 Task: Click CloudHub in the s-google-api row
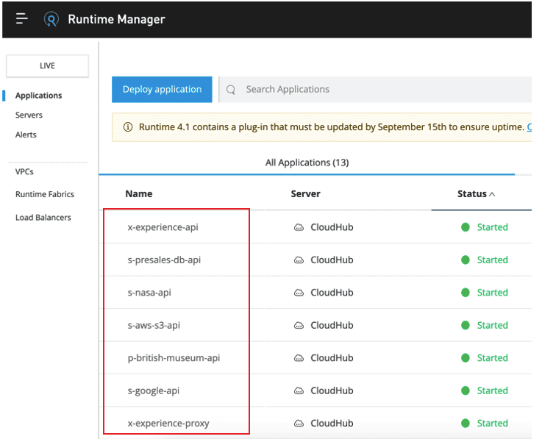tap(332, 391)
